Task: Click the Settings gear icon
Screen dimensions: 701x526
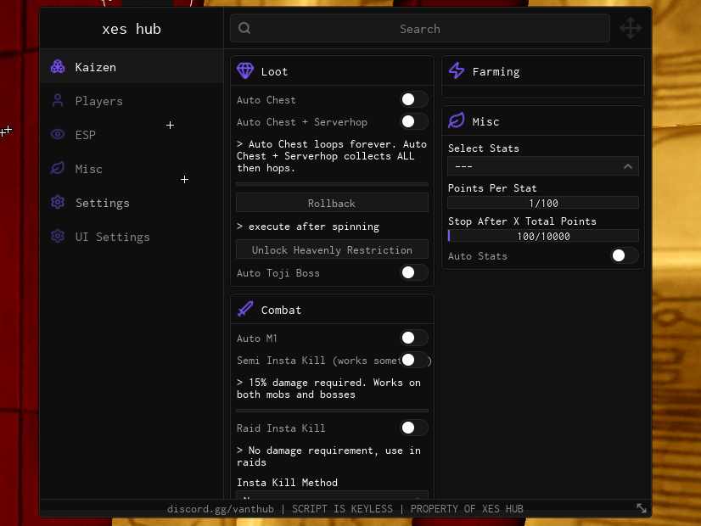Action: [58, 202]
